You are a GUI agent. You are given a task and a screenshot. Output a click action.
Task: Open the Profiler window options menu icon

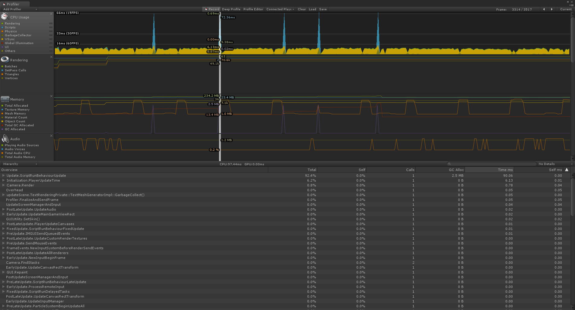[x=571, y=5]
